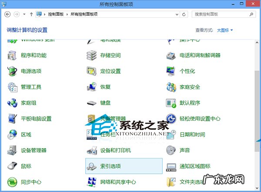This screenshot has height=192, width=261.
Task: Maximize the 所有控制面板项 window
Action: point(242,3)
